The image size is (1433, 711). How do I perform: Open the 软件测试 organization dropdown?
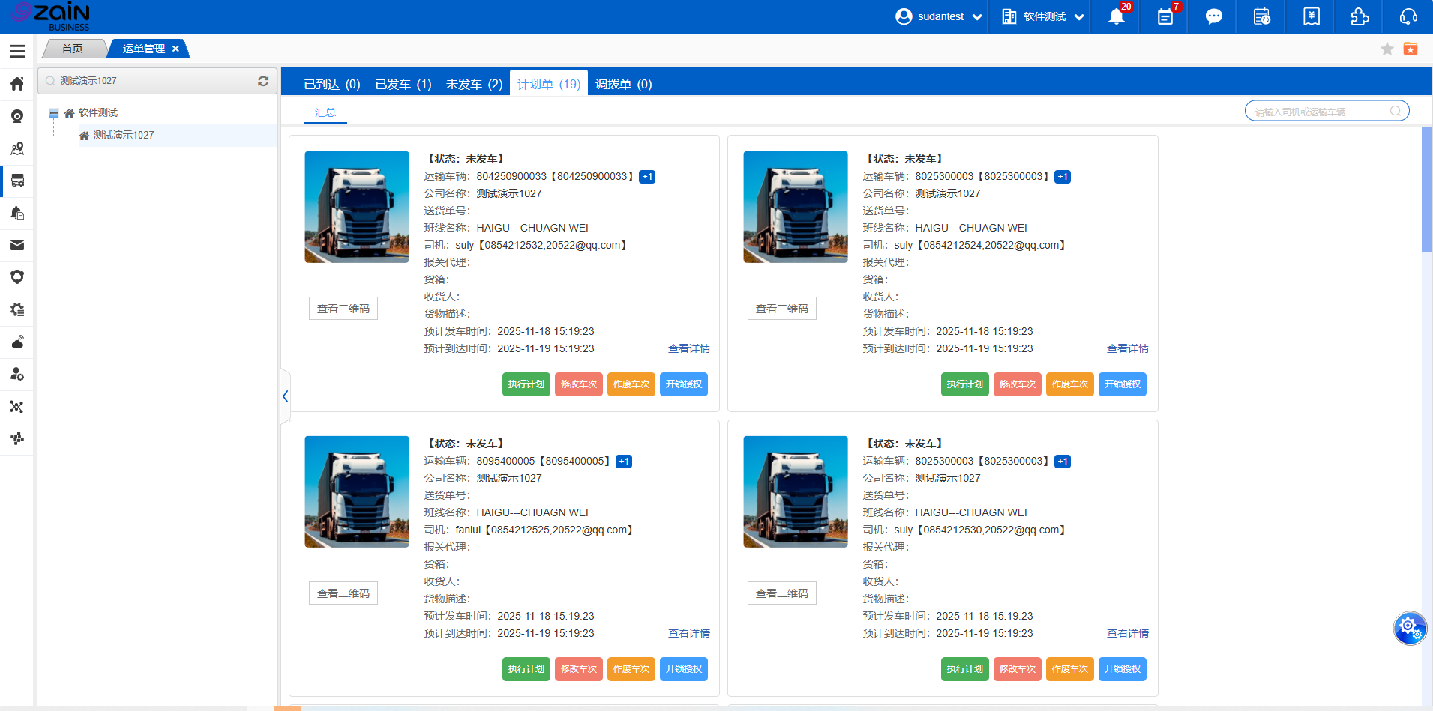(x=1044, y=16)
